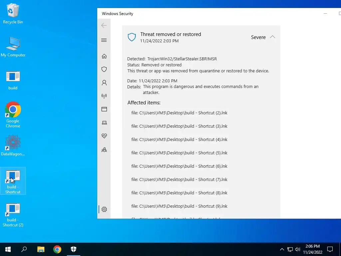Click the Severe severity label

pos(258,37)
